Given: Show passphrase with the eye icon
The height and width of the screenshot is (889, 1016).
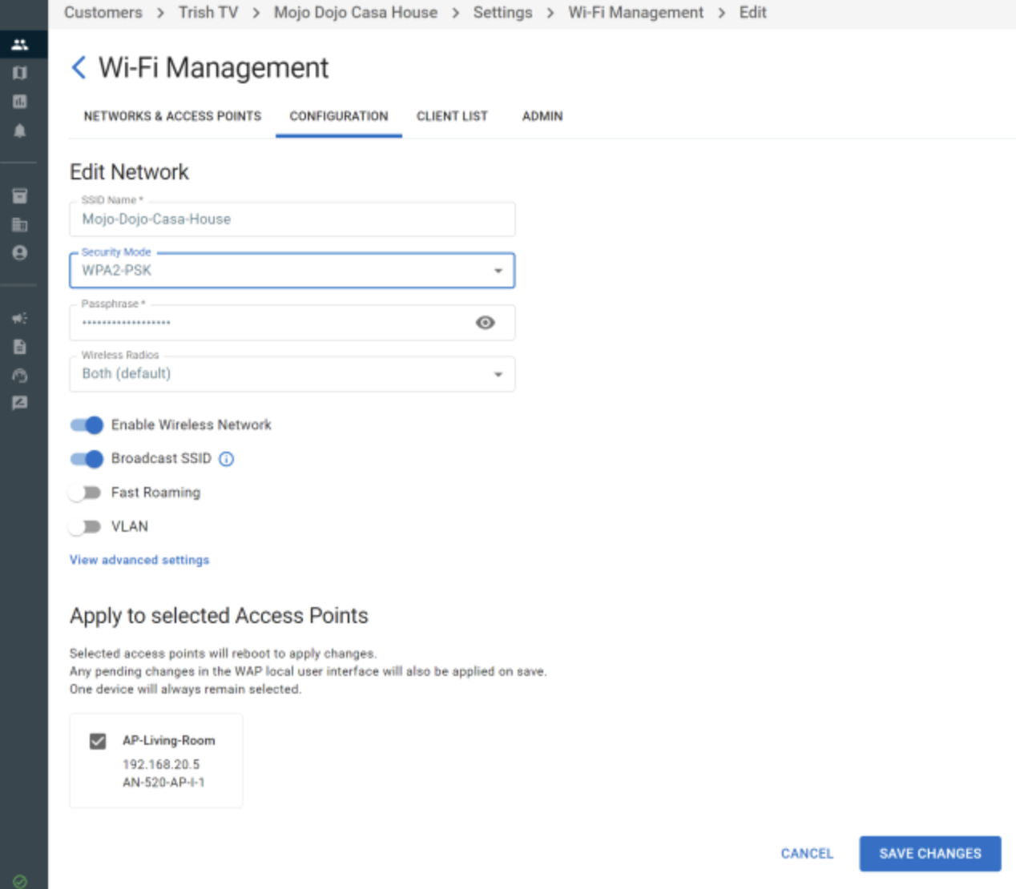Looking at the screenshot, I should [x=485, y=322].
